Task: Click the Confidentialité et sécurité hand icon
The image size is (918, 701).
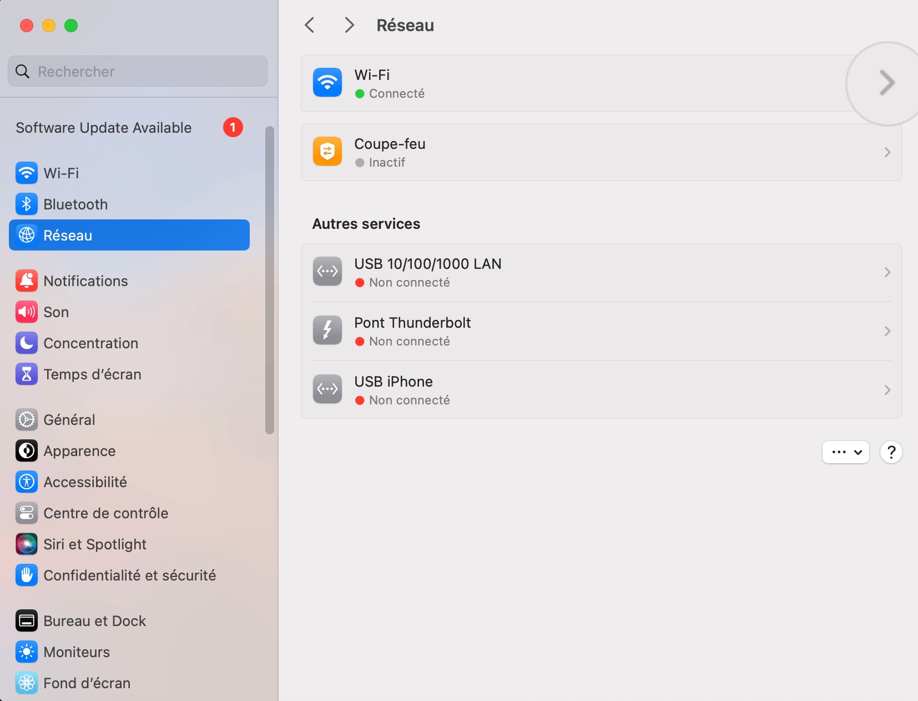Action: pyautogui.click(x=27, y=575)
